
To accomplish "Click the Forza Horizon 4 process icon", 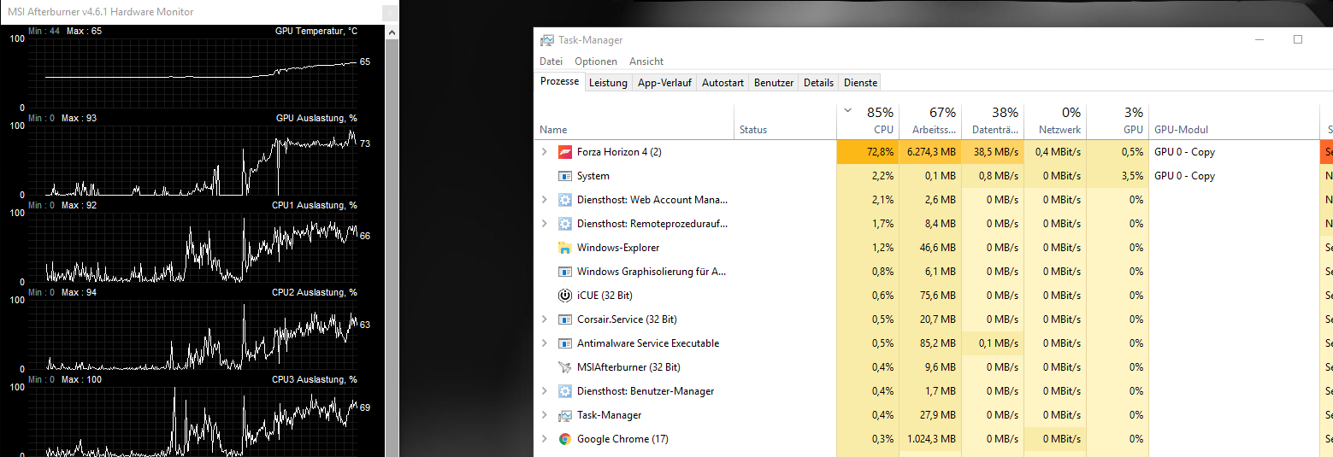I will [564, 152].
